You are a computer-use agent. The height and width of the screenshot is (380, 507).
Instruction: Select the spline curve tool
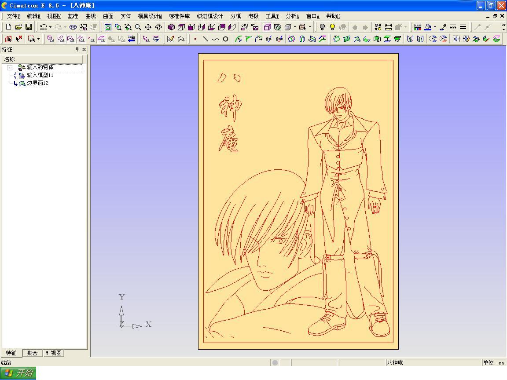coord(215,39)
